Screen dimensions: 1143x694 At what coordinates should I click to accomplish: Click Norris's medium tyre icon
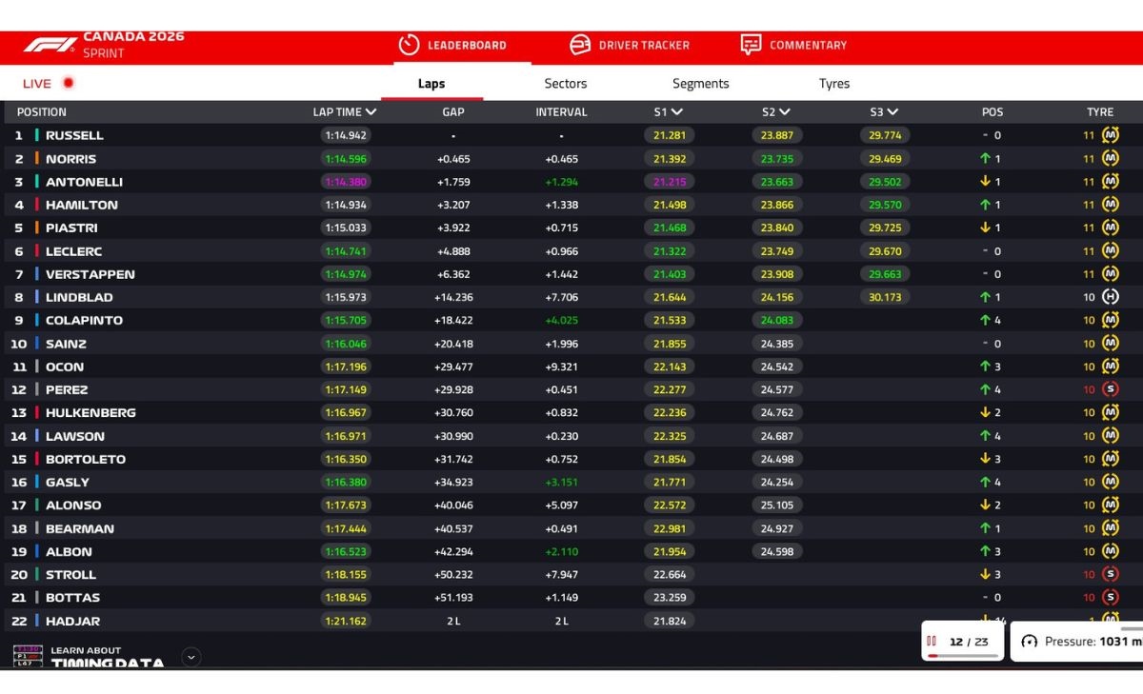coord(1110,158)
